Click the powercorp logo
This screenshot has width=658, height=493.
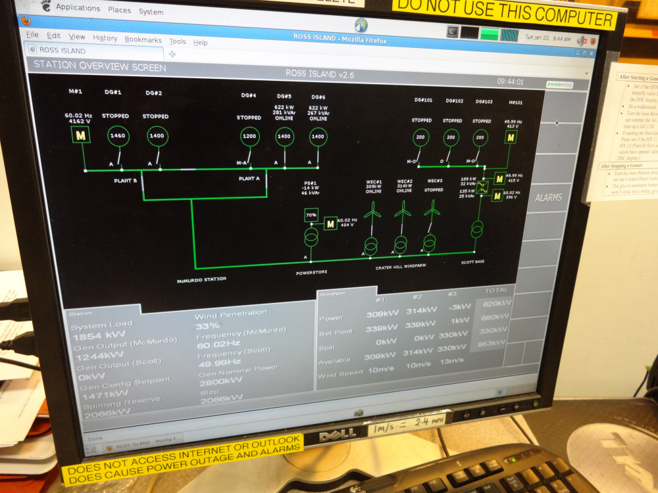(560, 84)
